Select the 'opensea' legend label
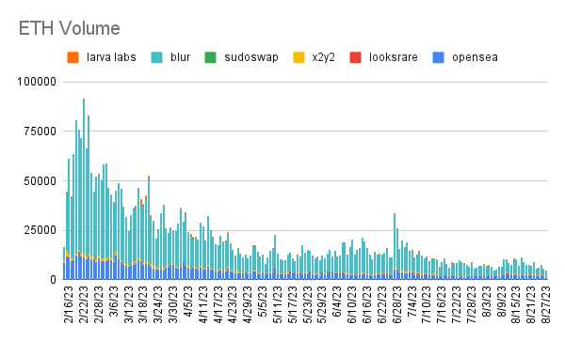The image size is (565, 341). (x=475, y=57)
